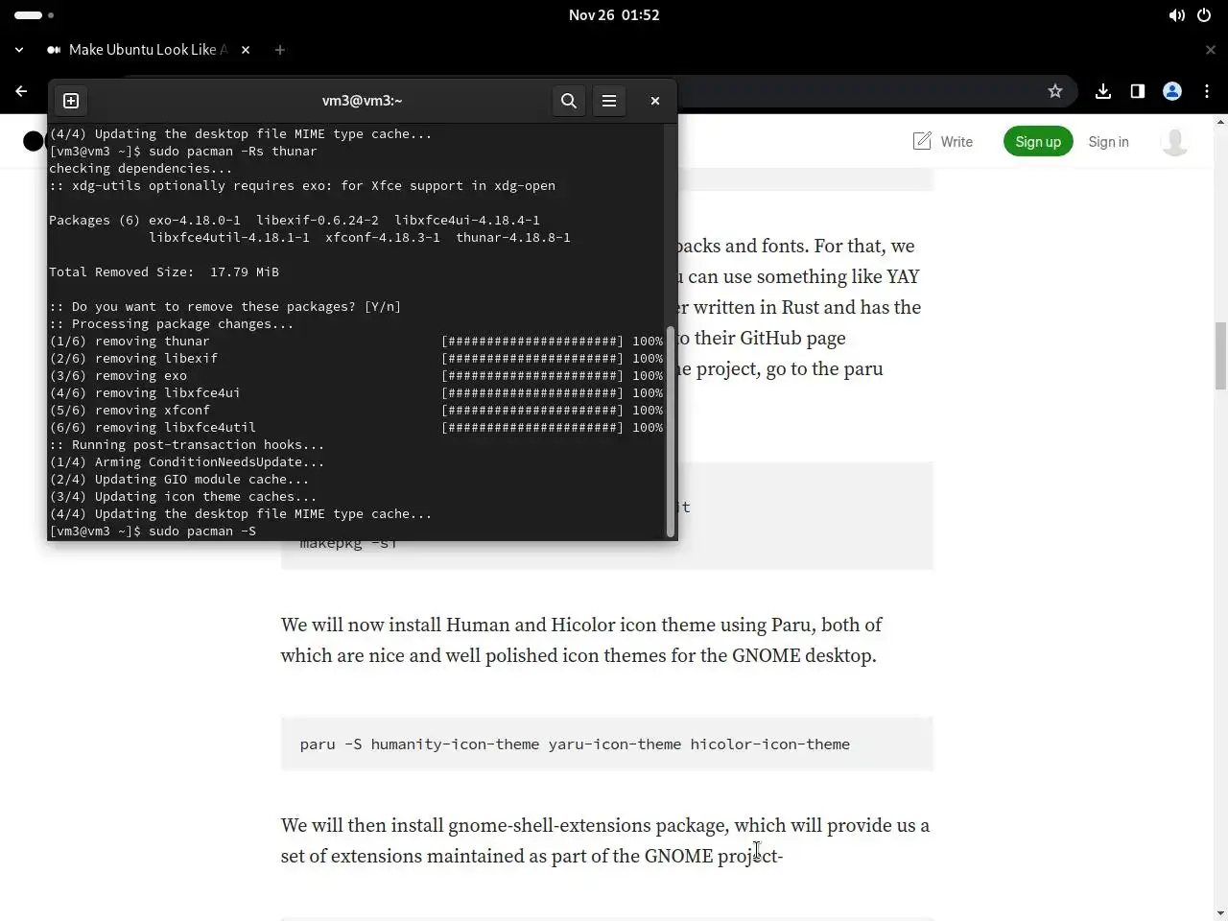Viewport: 1228px width, 921px height.
Task: Click the 'Do you want to remove these packages?' line
Action: click(x=225, y=307)
